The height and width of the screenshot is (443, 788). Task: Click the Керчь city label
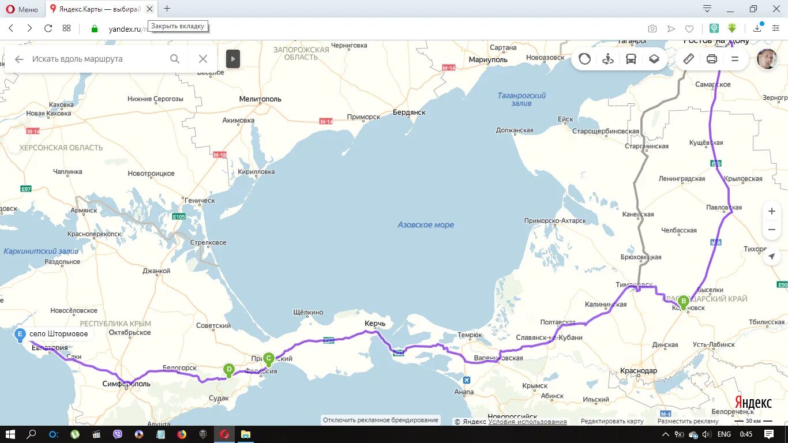pos(375,324)
